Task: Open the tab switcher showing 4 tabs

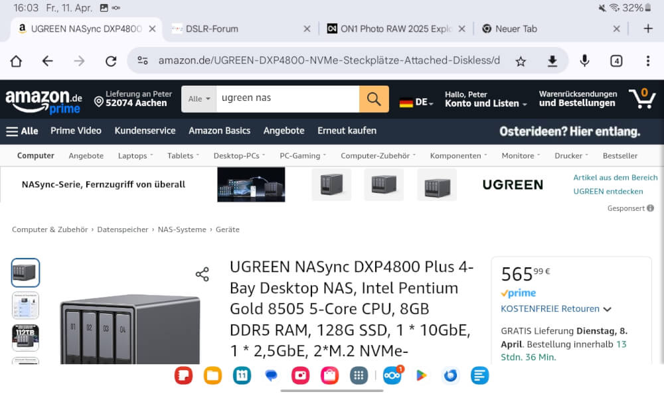Action: click(616, 61)
